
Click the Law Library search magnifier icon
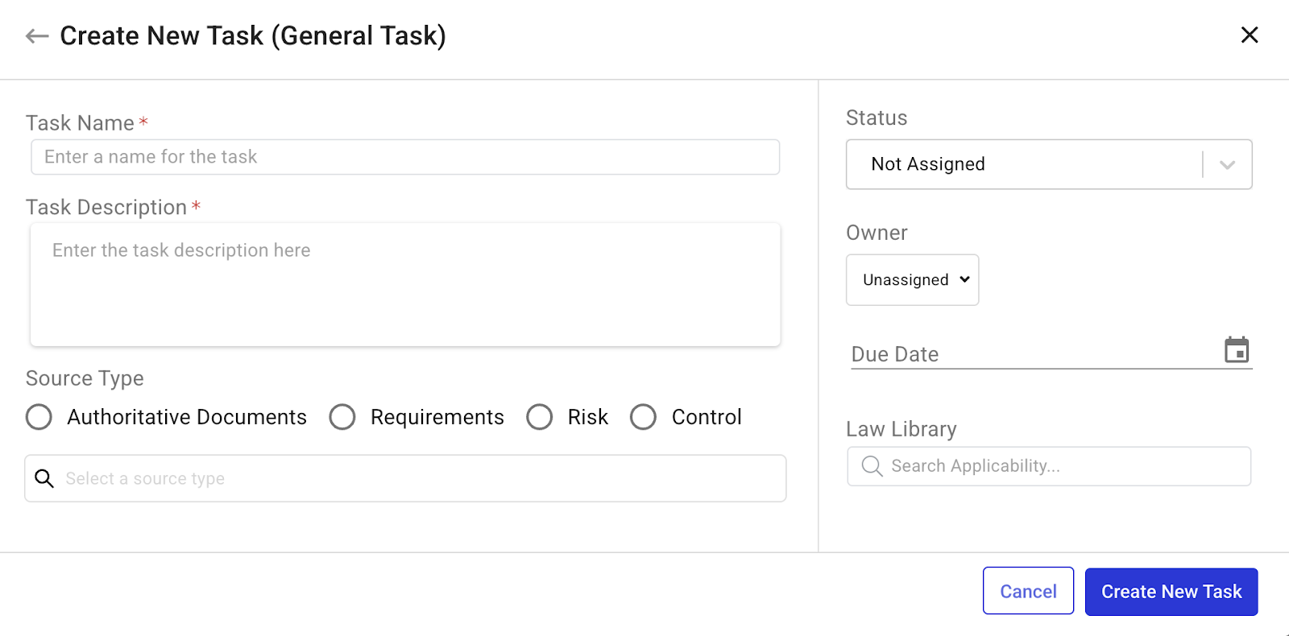(872, 466)
